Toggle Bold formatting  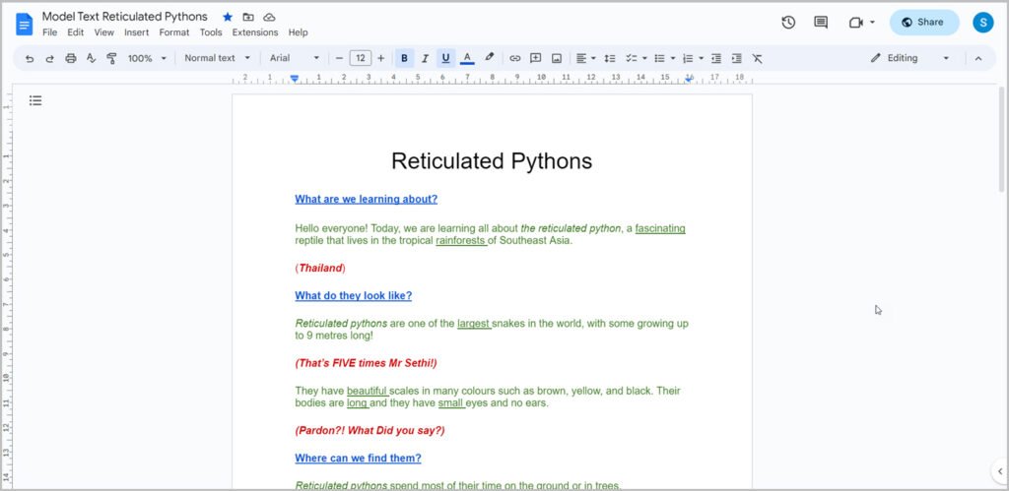[404, 58]
